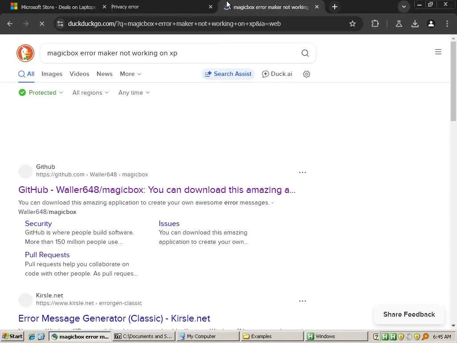The height and width of the screenshot is (343, 457).
Task: Close Microsoft Store tab
Action: (104, 7)
